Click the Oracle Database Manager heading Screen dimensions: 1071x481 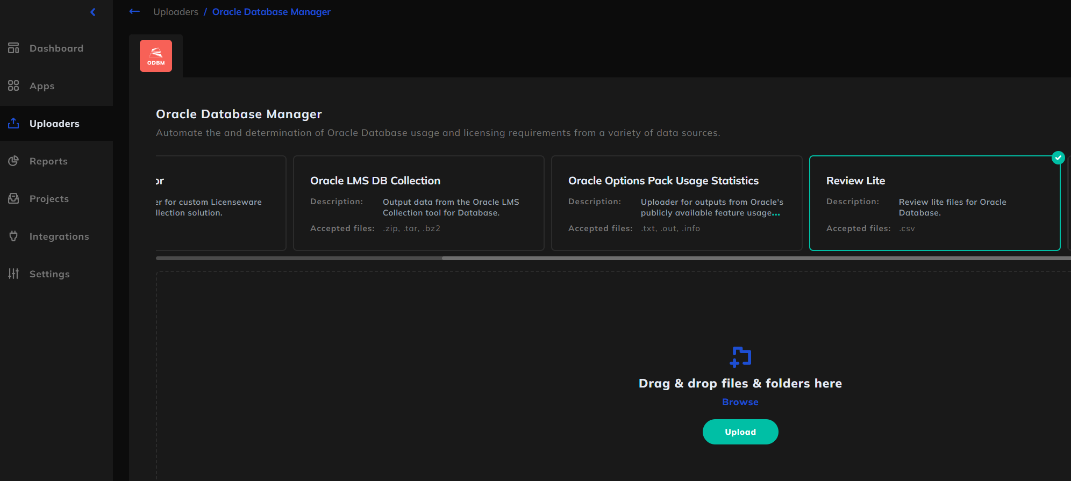click(239, 114)
